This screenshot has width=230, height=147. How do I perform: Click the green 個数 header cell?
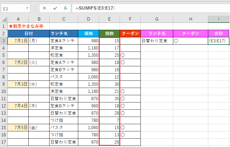coord(109,34)
